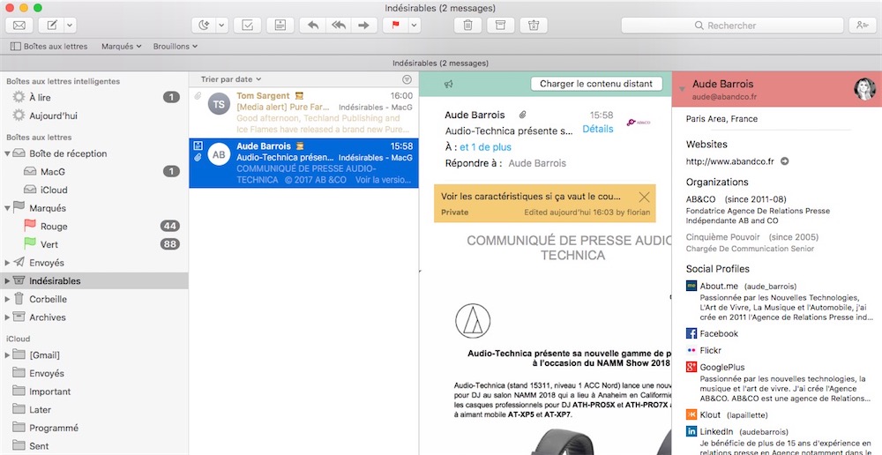Open the GooglePlus social profile
This screenshot has height=455, width=882.
[x=715, y=367]
